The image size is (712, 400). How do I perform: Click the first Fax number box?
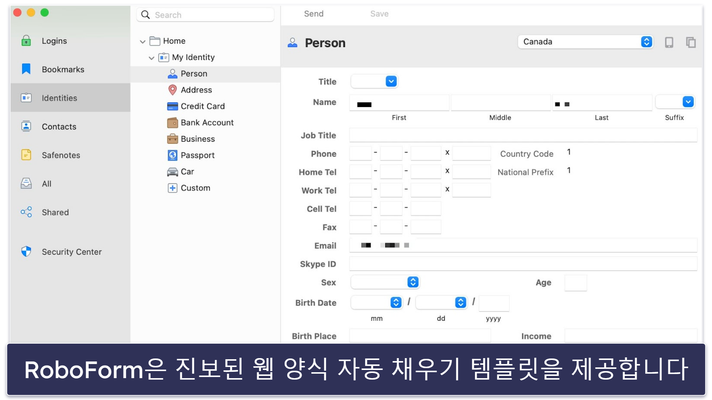[x=361, y=227]
